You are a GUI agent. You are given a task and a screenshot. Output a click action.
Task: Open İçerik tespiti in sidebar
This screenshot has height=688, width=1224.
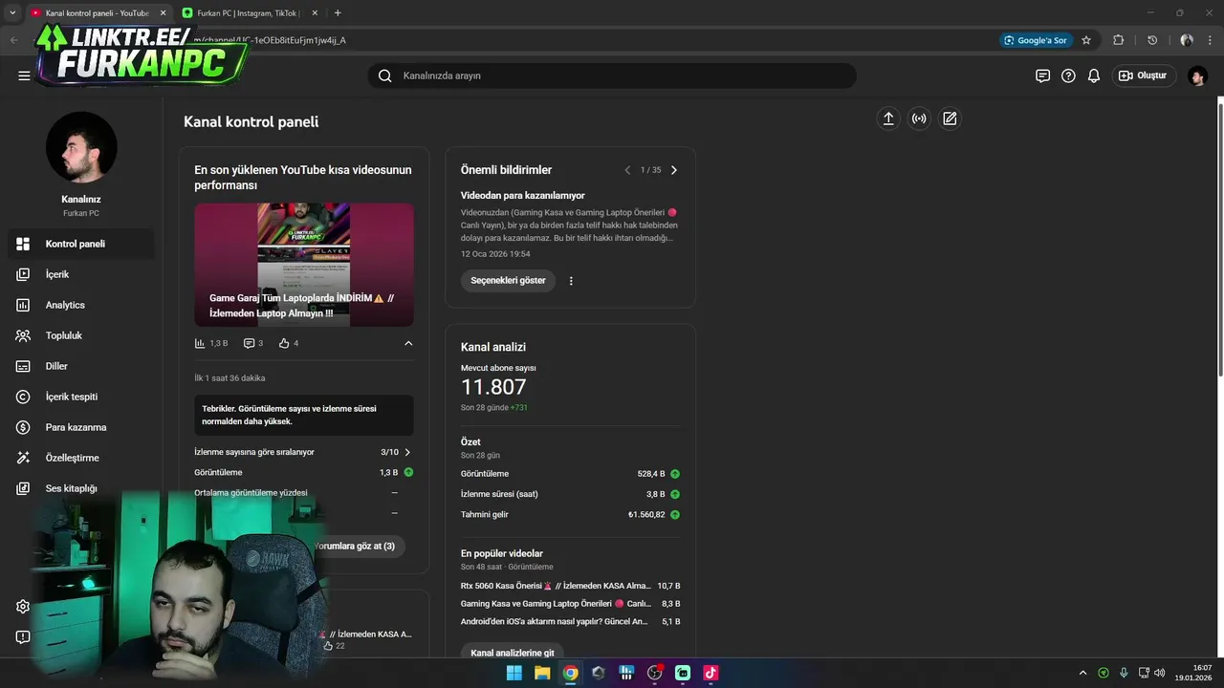point(80,397)
